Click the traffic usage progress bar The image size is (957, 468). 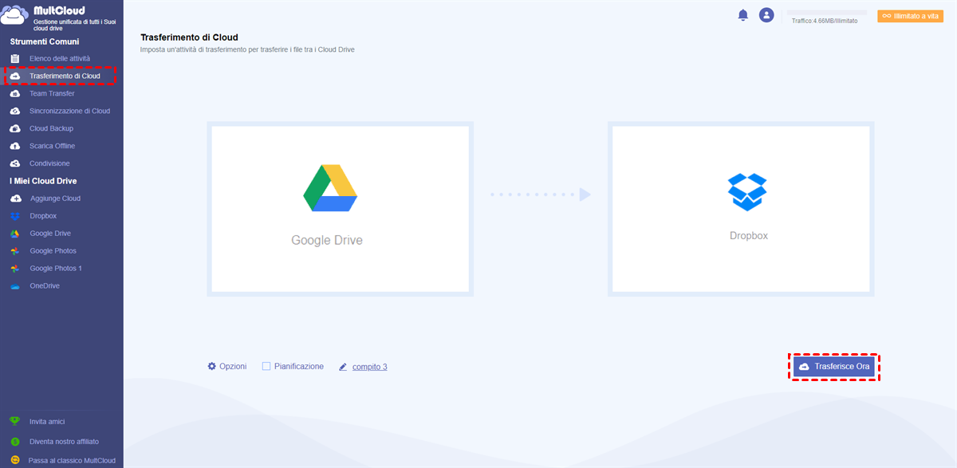click(826, 13)
